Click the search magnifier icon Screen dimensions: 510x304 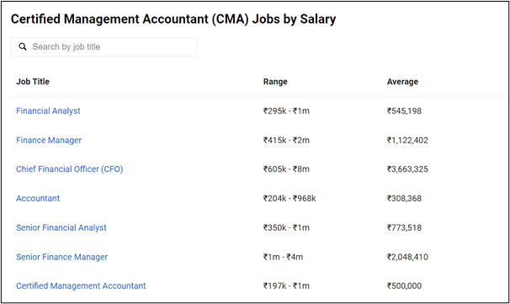(23, 47)
